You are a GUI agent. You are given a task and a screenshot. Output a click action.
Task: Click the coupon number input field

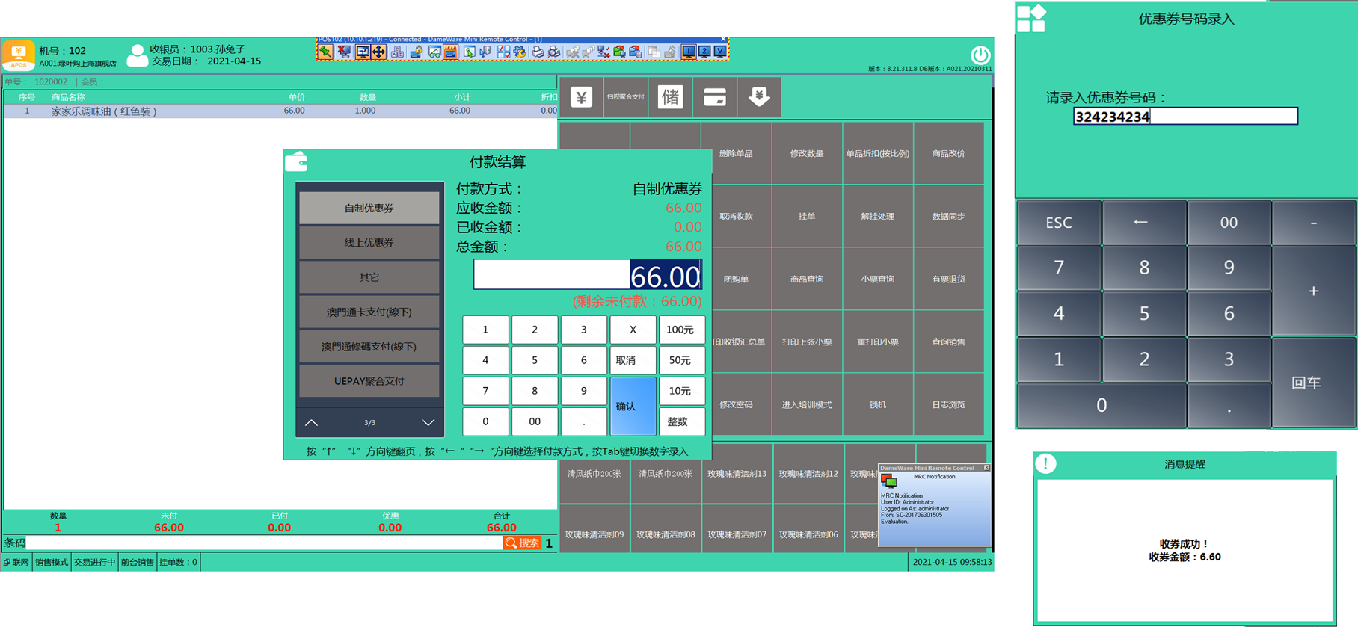(1185, 117)
